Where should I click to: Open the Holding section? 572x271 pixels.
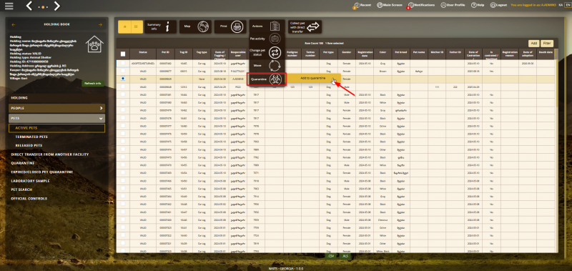point(57,98)
